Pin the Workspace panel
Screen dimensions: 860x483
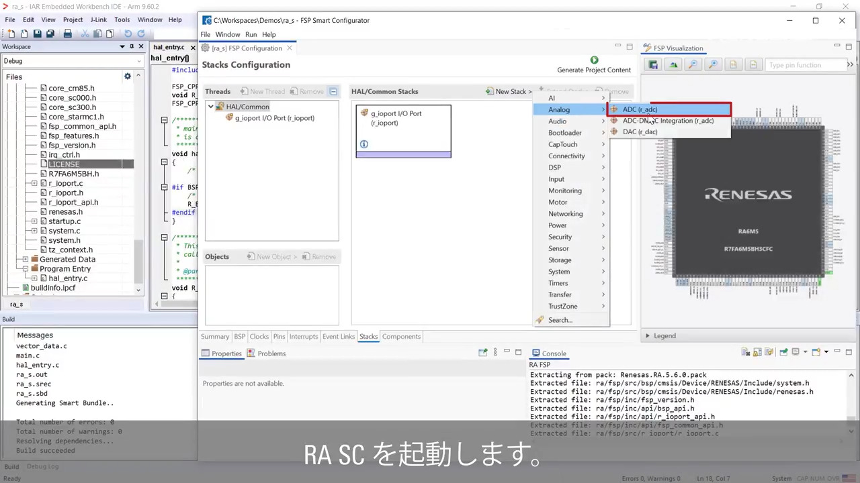[132, 47]
